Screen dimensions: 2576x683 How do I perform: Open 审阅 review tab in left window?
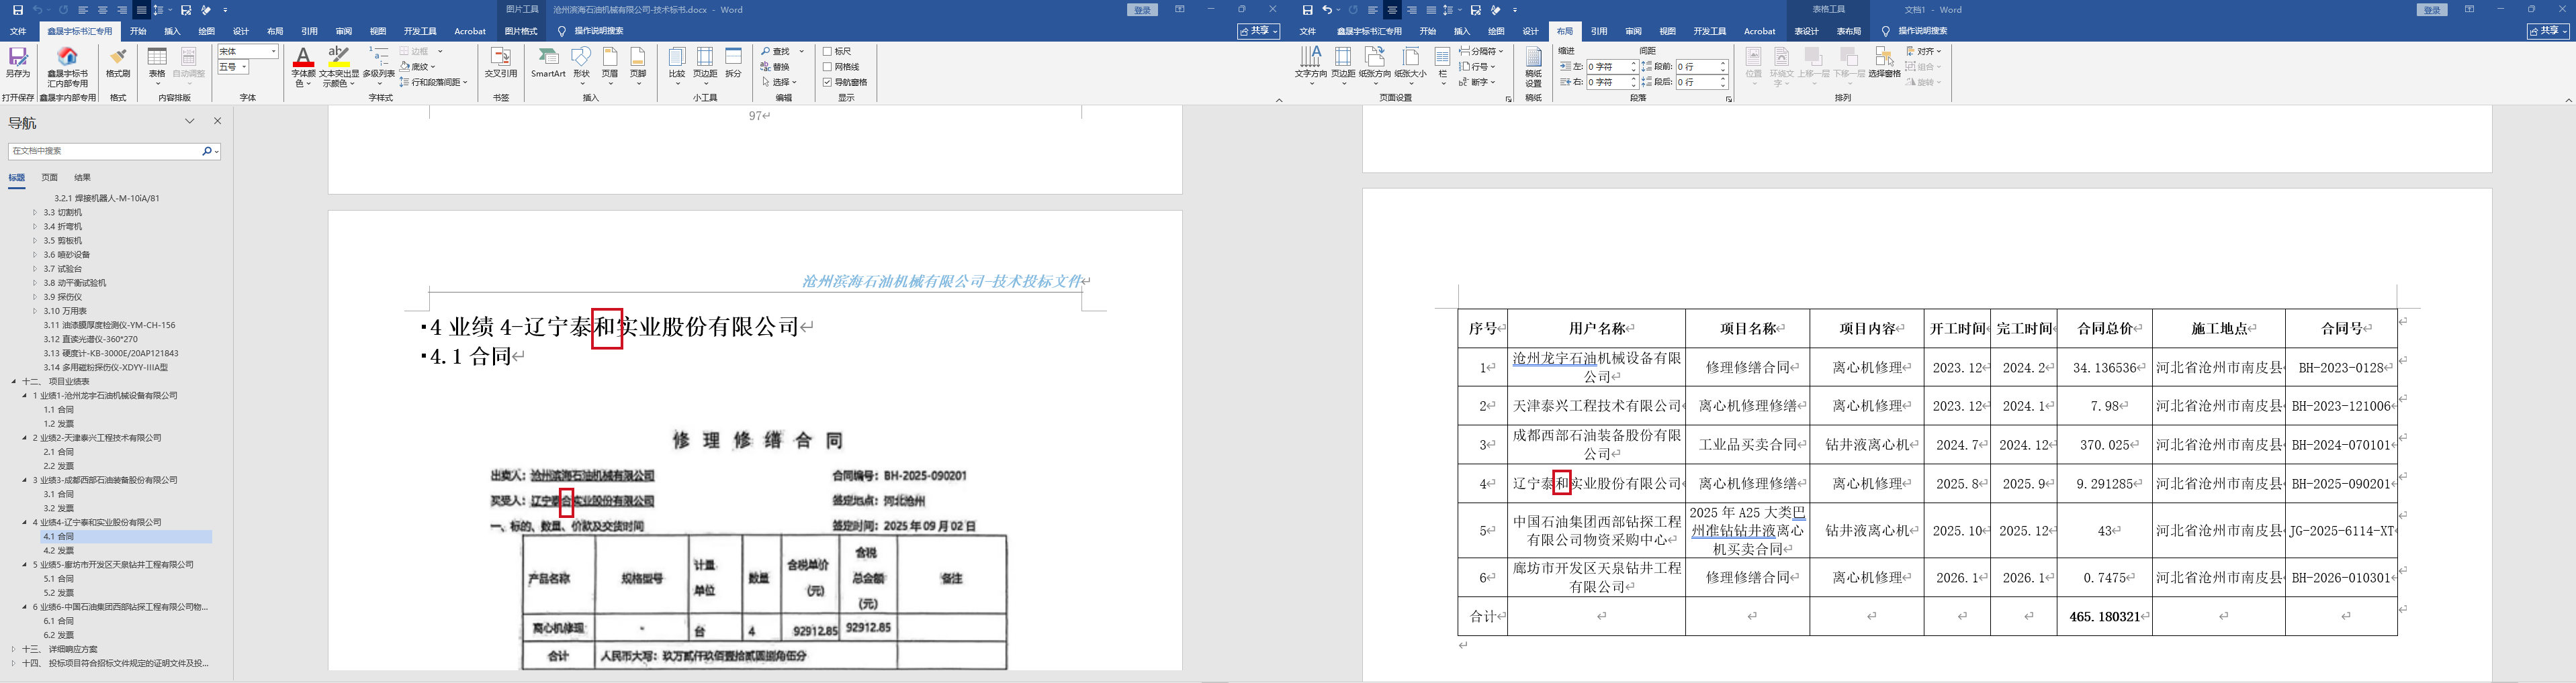(344, 31)
